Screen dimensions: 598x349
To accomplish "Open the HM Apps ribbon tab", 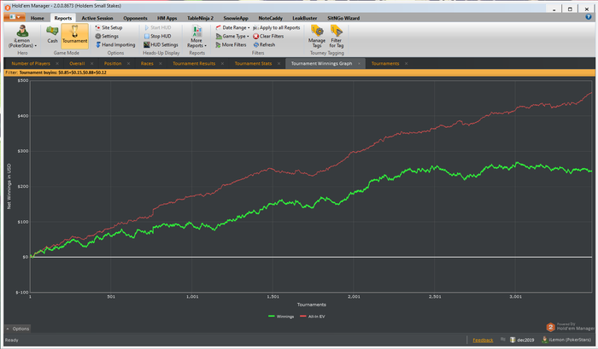I will pyautogui.click(x=167, y=18).
